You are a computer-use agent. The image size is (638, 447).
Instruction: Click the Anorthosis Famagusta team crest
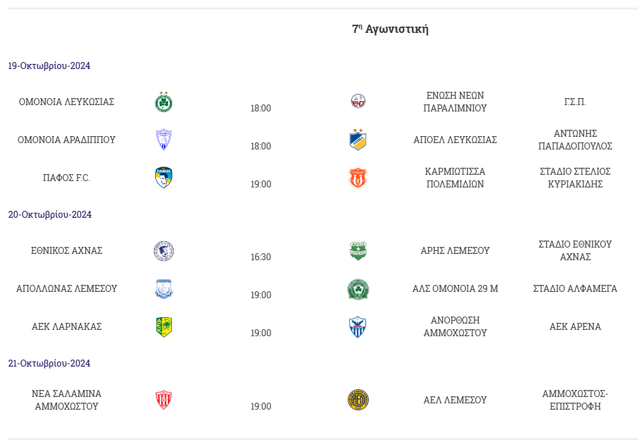pos(358,327)
